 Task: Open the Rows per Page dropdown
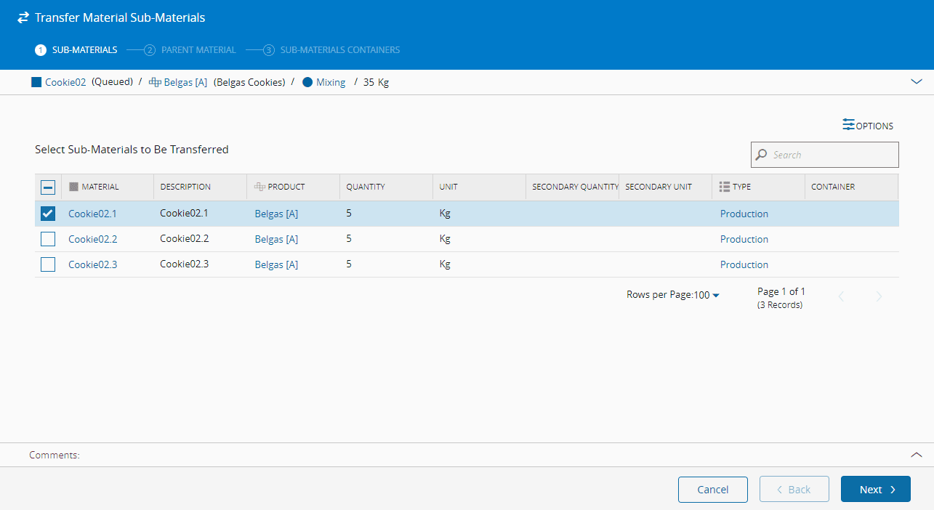(x=706, y=295)
